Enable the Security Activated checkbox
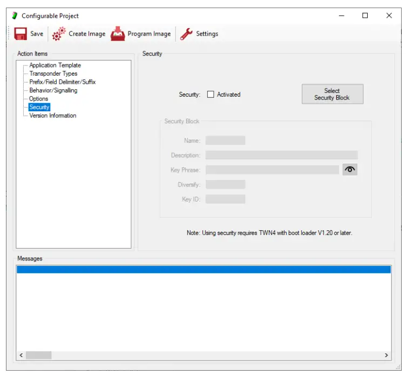This screenshot has width=406, height=375. (x=211, y=95)
